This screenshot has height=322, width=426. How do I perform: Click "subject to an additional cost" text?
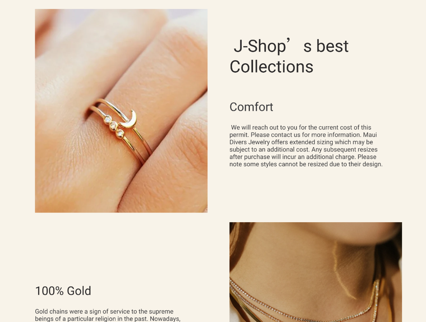pos(269,150)
